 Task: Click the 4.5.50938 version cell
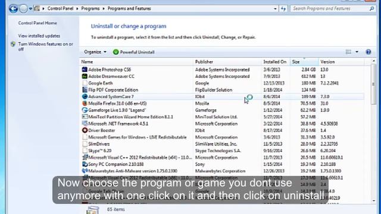pyautogui.click(x=329, y=124)
